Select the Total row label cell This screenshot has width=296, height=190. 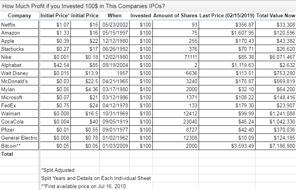tap(19, 154)
